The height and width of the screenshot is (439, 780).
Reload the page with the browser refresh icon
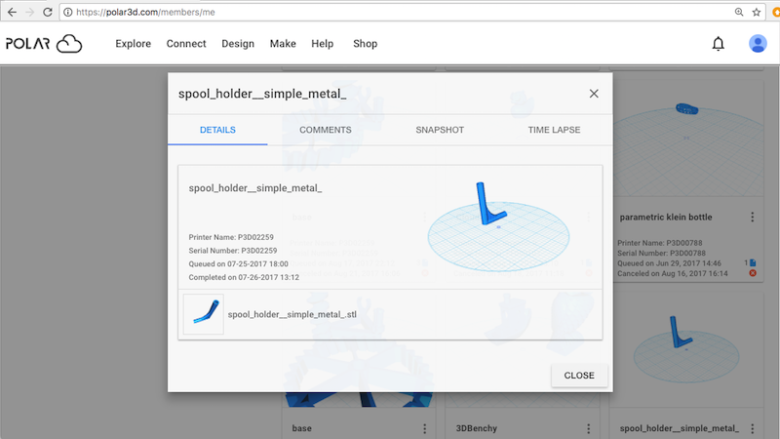[x=47, y=12]
